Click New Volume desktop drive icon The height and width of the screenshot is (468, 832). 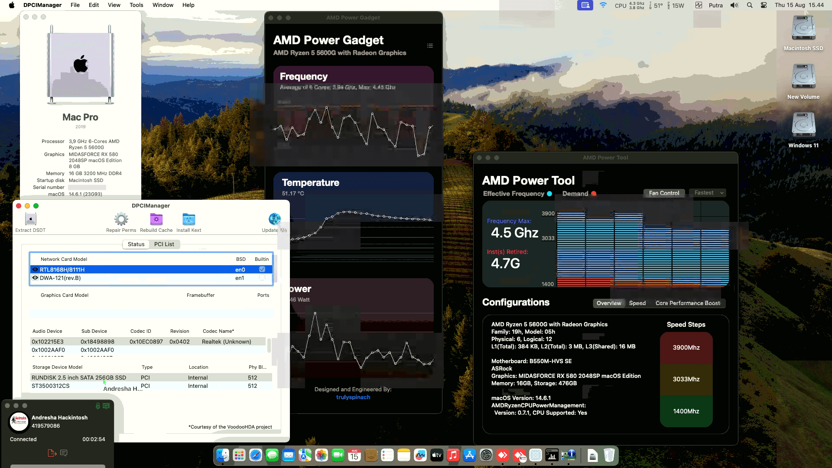click(803, 77)
